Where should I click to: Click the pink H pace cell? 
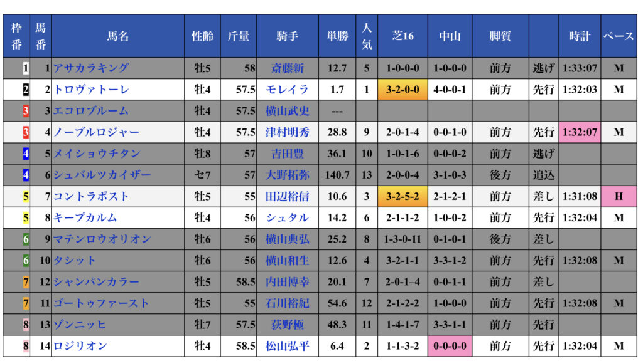point(619,196)
